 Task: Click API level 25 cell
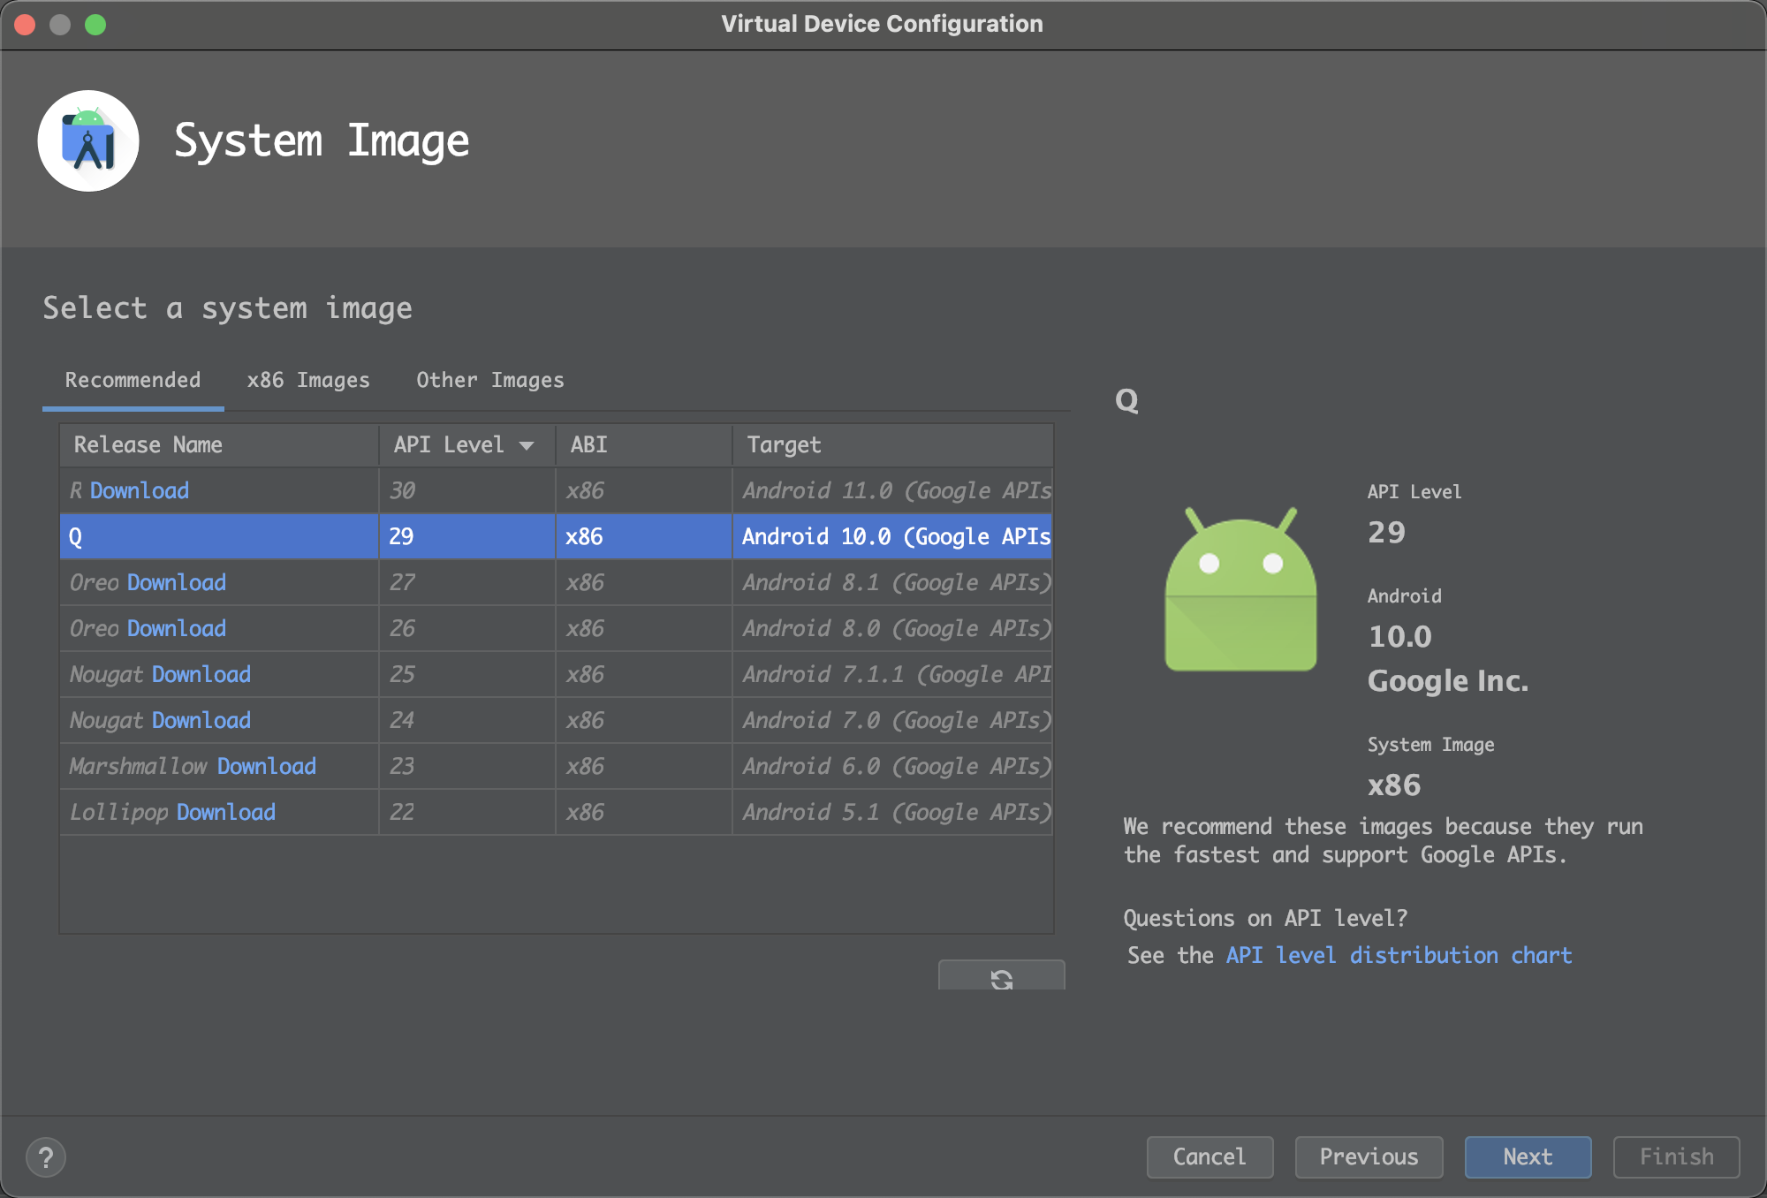(x=467, y=674)
